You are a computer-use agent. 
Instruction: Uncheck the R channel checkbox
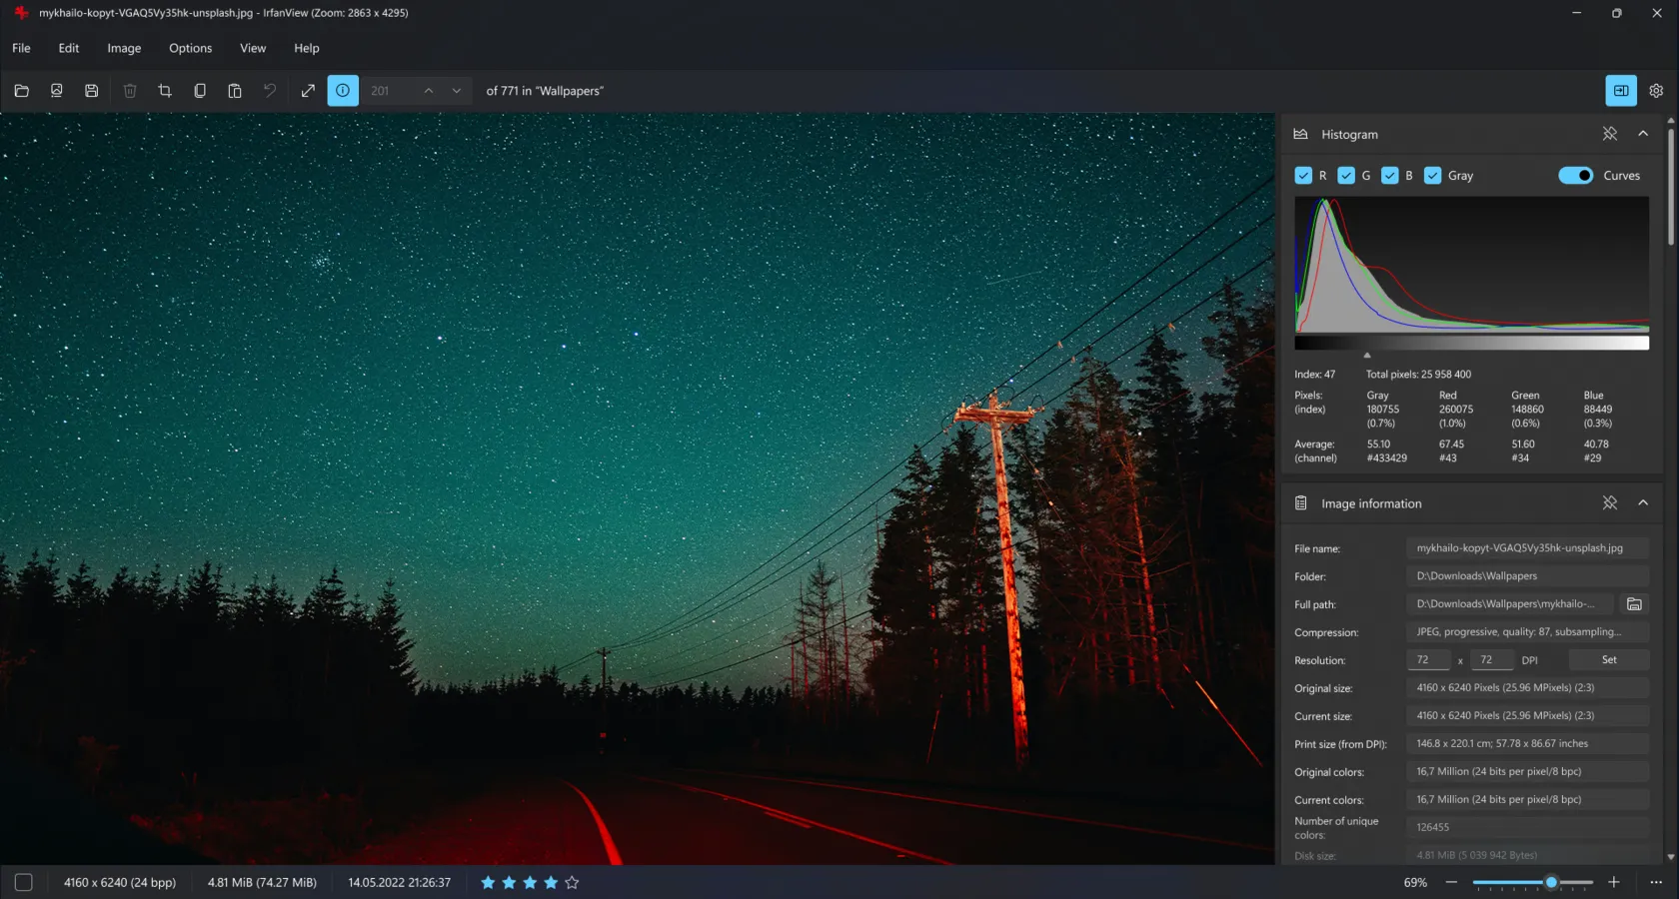click(1303, 176)
